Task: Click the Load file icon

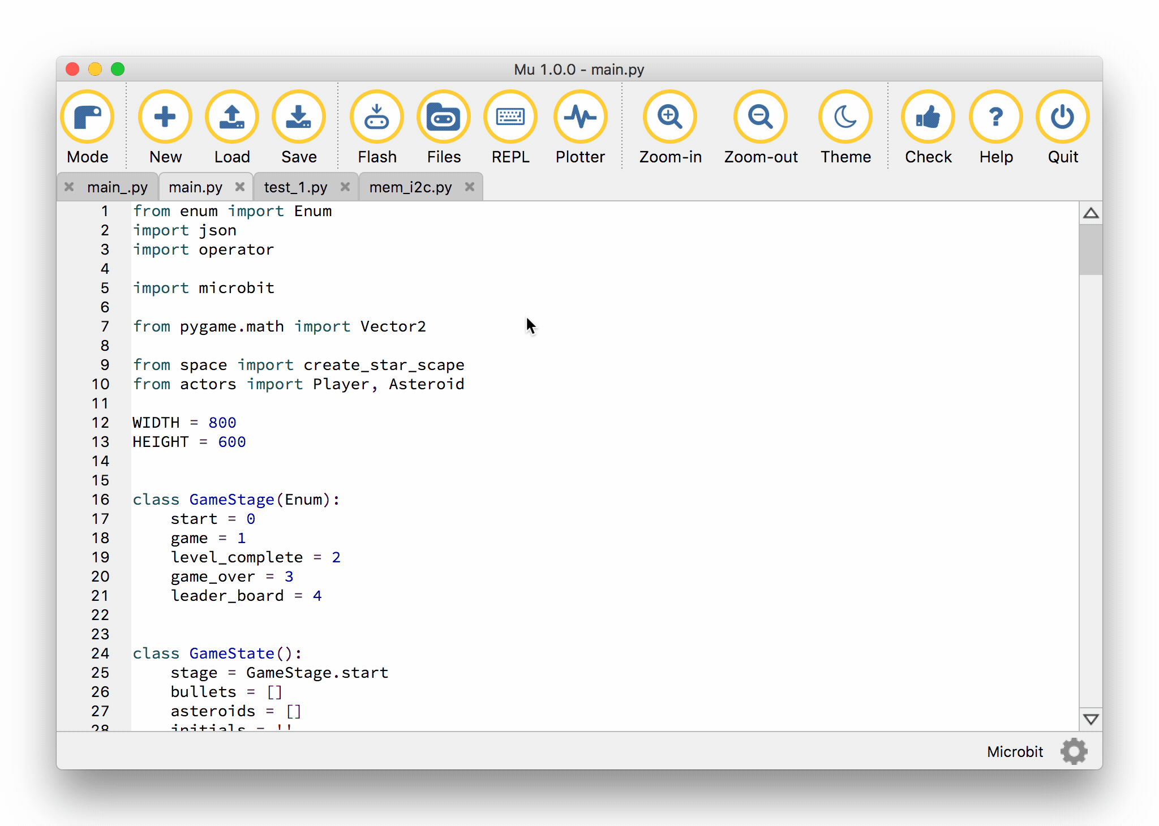Action: (231, 118)
